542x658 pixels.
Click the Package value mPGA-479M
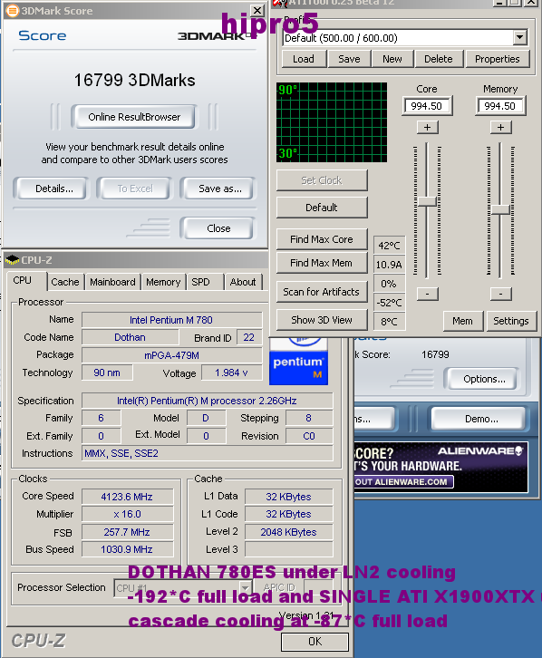pos(171,355)
